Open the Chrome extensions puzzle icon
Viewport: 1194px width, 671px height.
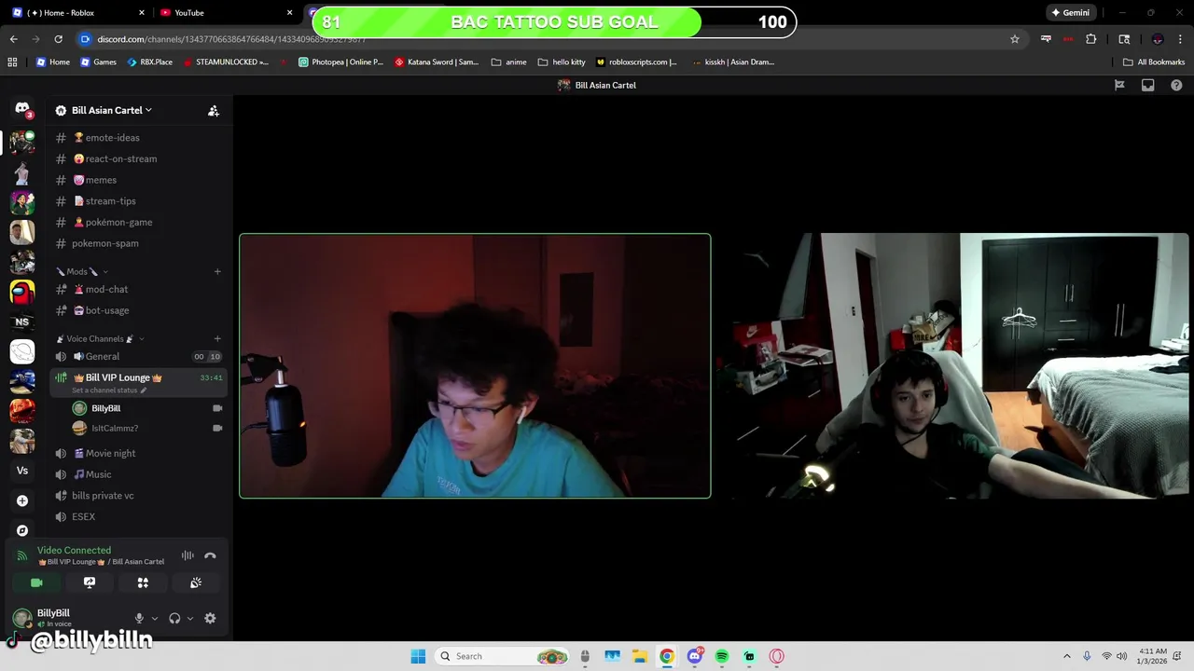(1090, 39)
